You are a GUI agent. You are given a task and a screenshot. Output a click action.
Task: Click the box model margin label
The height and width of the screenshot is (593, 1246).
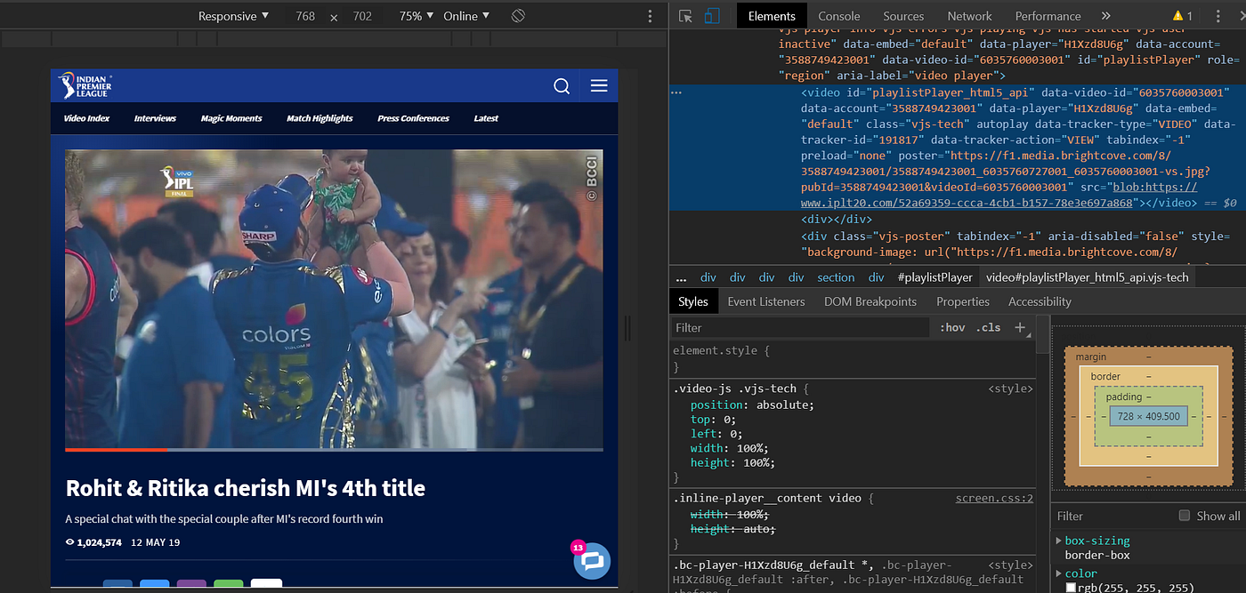(x=1090, y=357)
